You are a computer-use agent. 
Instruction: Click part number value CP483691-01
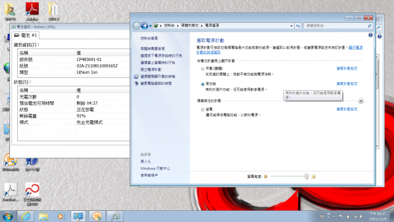[x=89, y=59]
